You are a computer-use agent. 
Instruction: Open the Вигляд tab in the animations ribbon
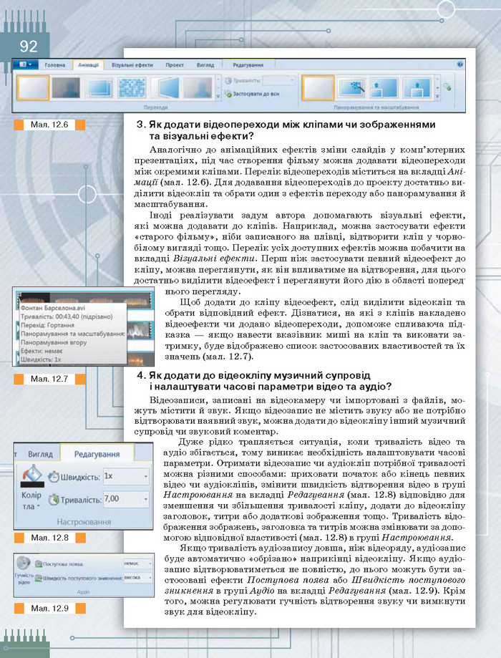(x=205, y=65)
